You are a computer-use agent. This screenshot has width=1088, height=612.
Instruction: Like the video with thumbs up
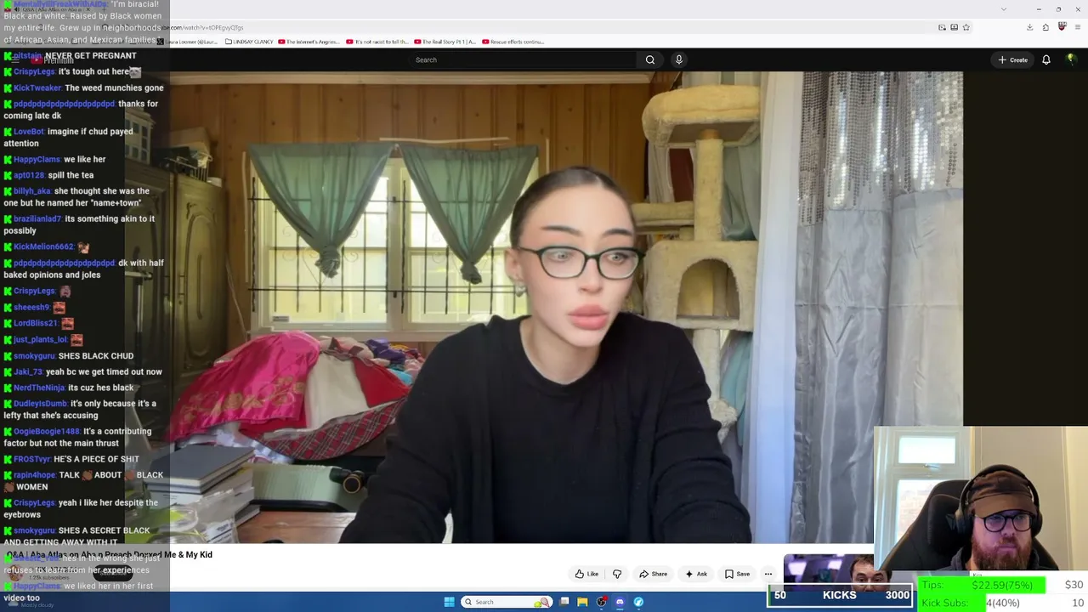[587, 574]
